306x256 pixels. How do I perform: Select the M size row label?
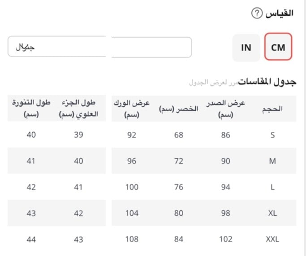pos(272,161)
